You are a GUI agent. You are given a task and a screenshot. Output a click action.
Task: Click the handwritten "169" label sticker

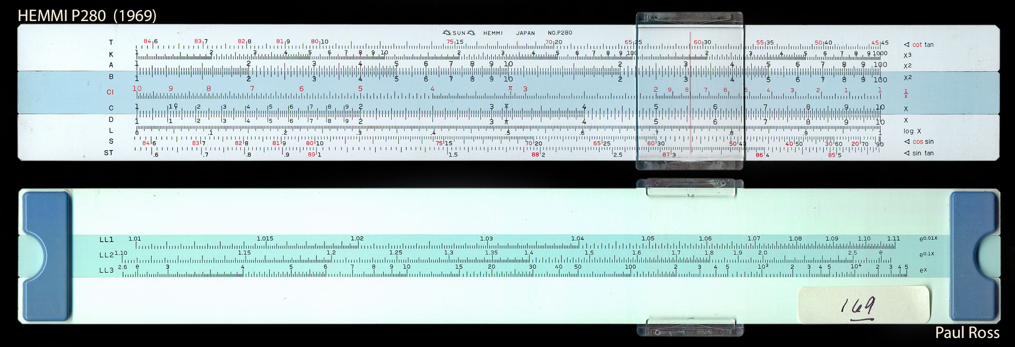tap(864, 304)
